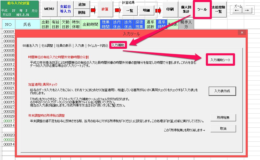Select 深夜残業 column header
Viewport: 260px width, 160px height.
(x=139, y=25)
